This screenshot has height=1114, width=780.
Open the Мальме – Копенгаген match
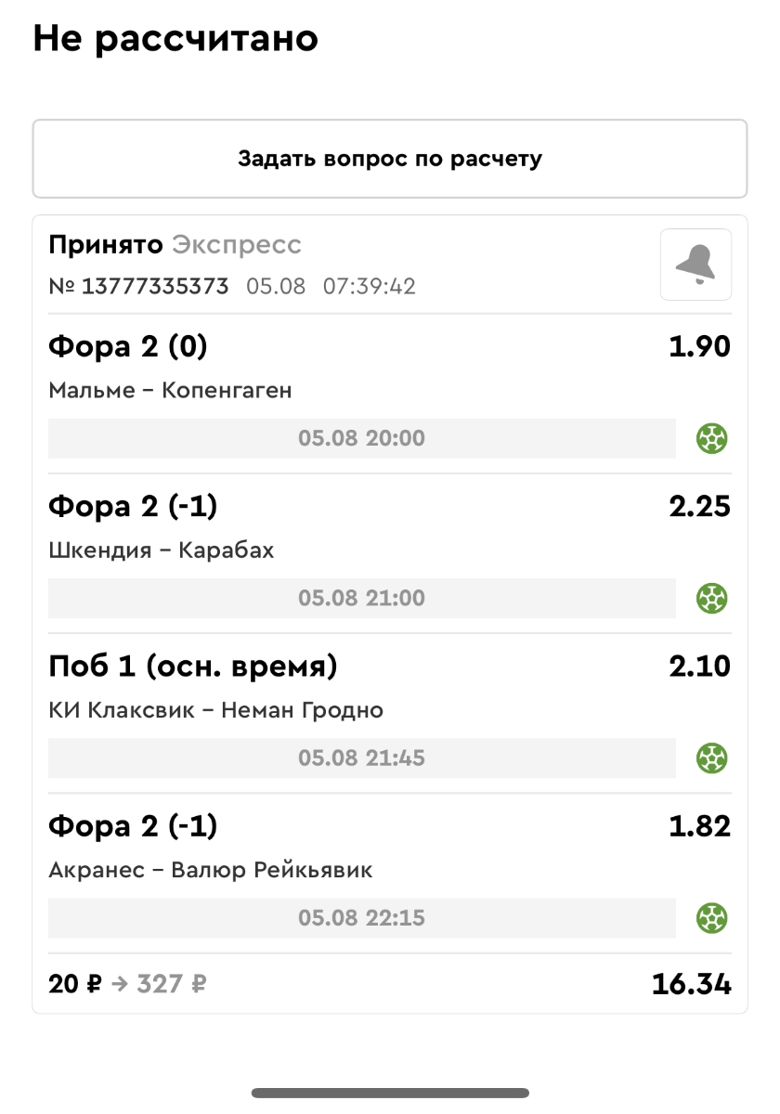click(170, 391)
